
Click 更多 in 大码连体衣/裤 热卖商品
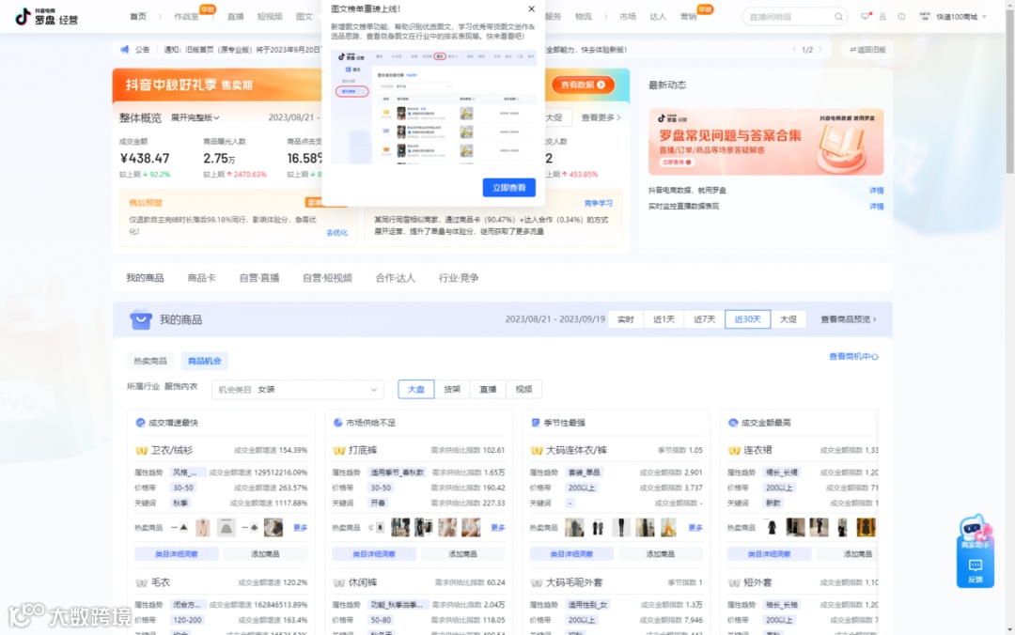click(695, 528)
